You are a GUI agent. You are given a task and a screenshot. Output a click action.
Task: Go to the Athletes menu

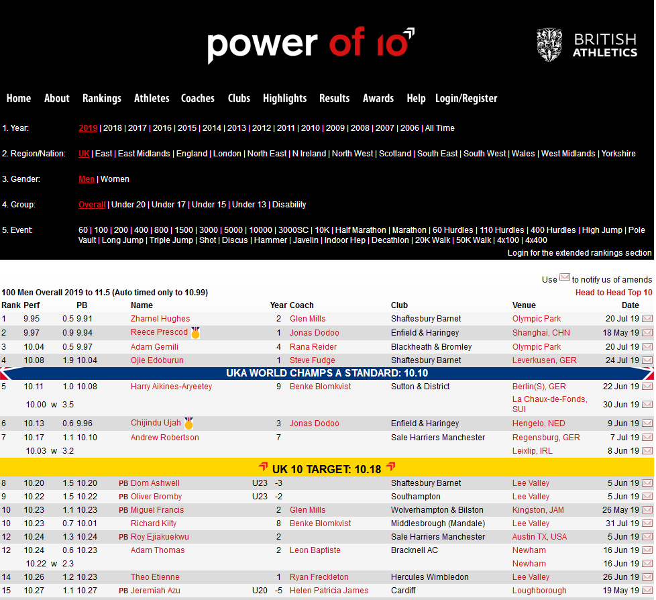[x=152, y=99]
